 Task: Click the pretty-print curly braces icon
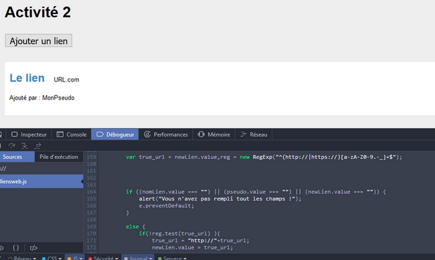point(16,247)
